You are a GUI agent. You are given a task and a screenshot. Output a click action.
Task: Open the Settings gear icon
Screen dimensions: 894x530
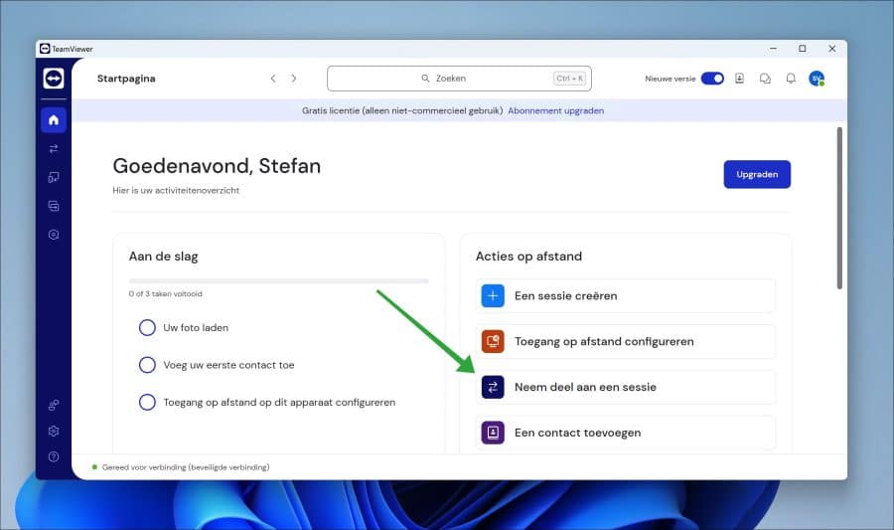[54, 431]
